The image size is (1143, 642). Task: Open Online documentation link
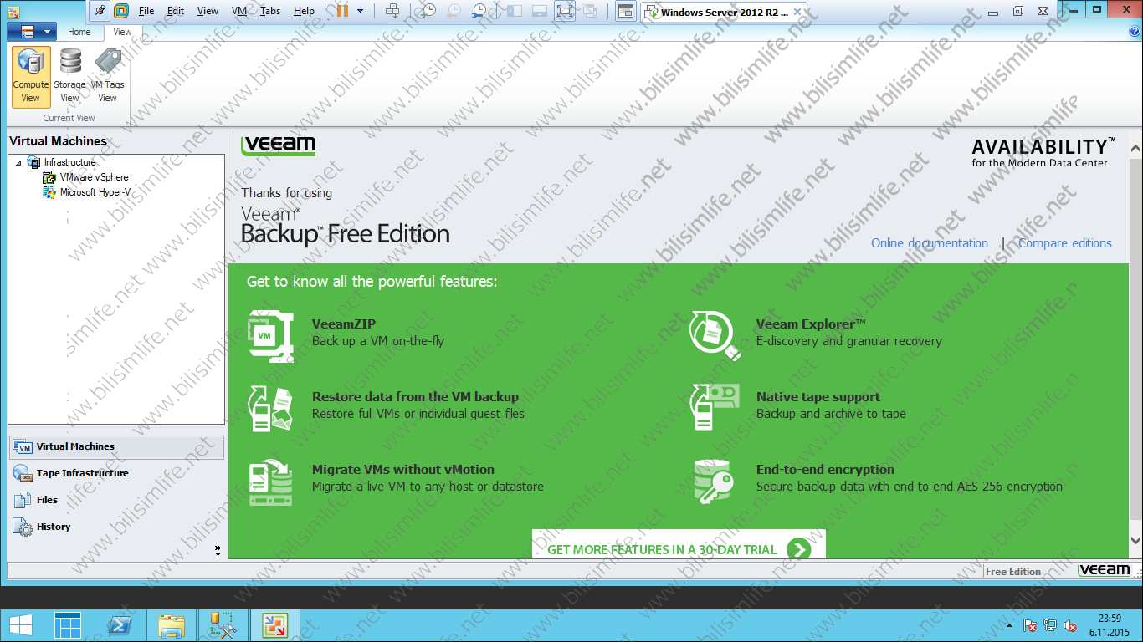(x=930, y=243)
